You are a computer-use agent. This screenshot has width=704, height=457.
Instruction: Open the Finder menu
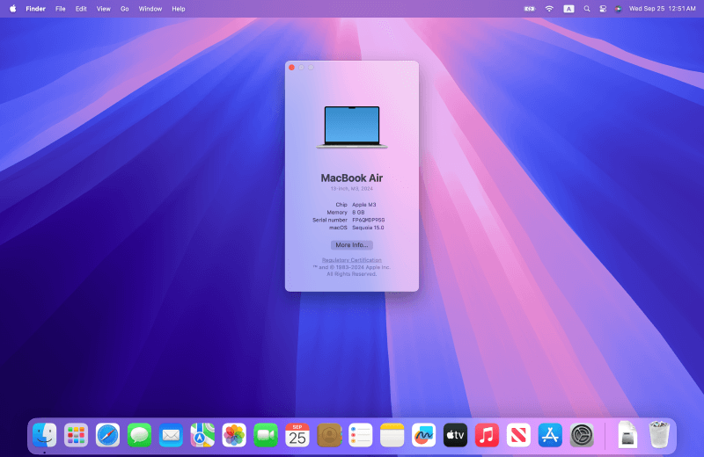click(35, 9)
